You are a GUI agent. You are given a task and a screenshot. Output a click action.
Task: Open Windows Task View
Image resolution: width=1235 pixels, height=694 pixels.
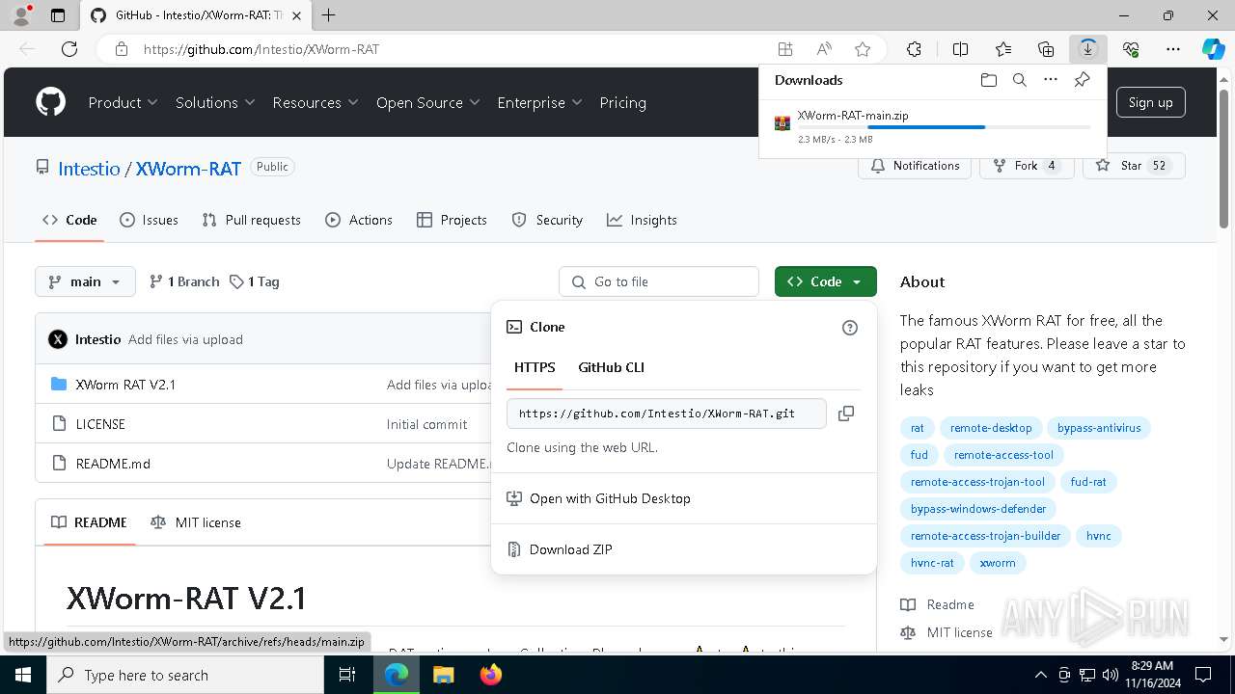[x=347, y=675]
